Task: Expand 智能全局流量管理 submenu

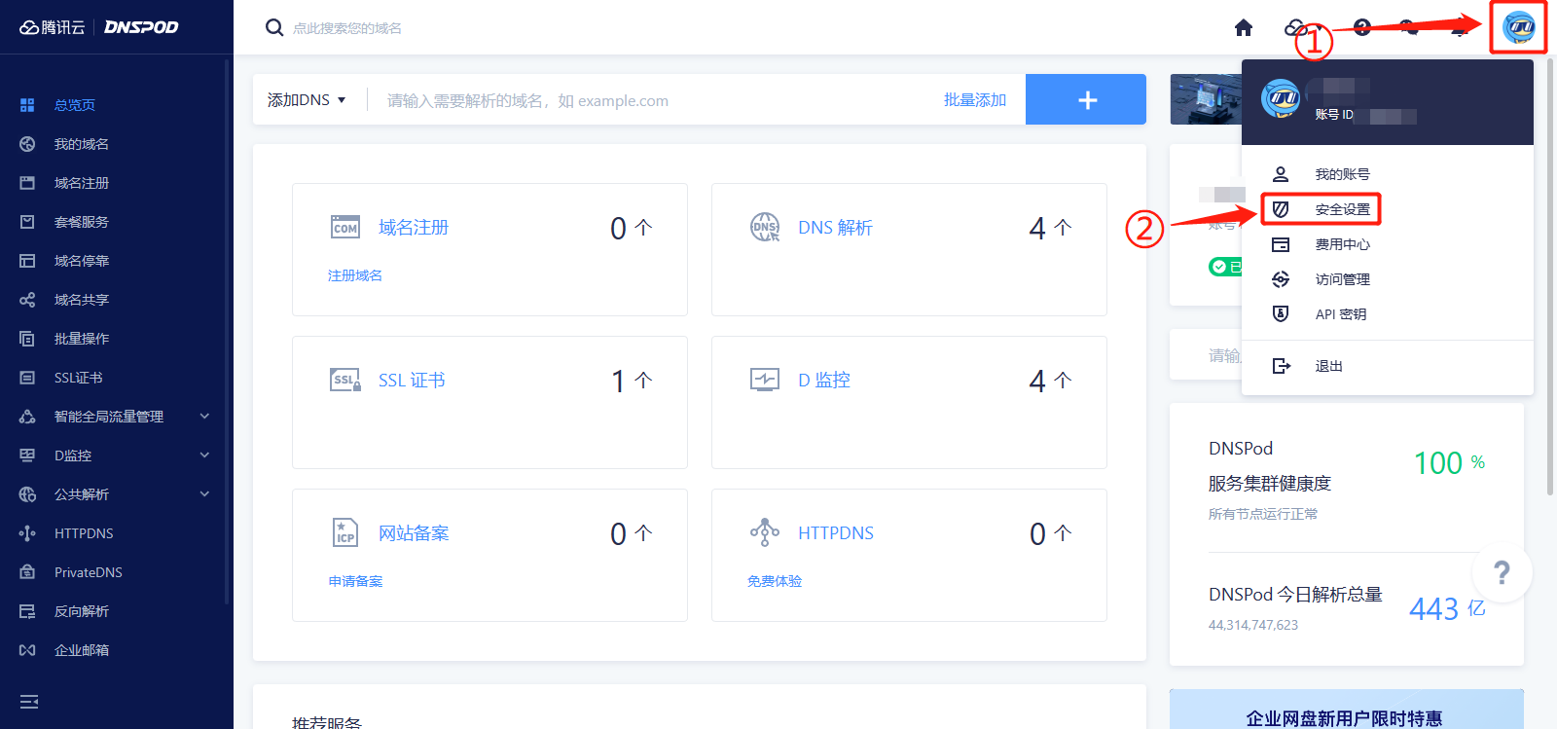Action: [x=204, y=417]
